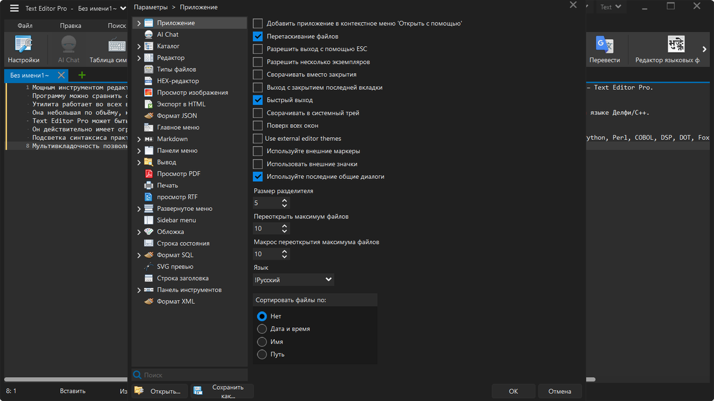The height and width of the screenshot is (401, 714).
Task: Click the Сохранить как... button
Action: 222,391
